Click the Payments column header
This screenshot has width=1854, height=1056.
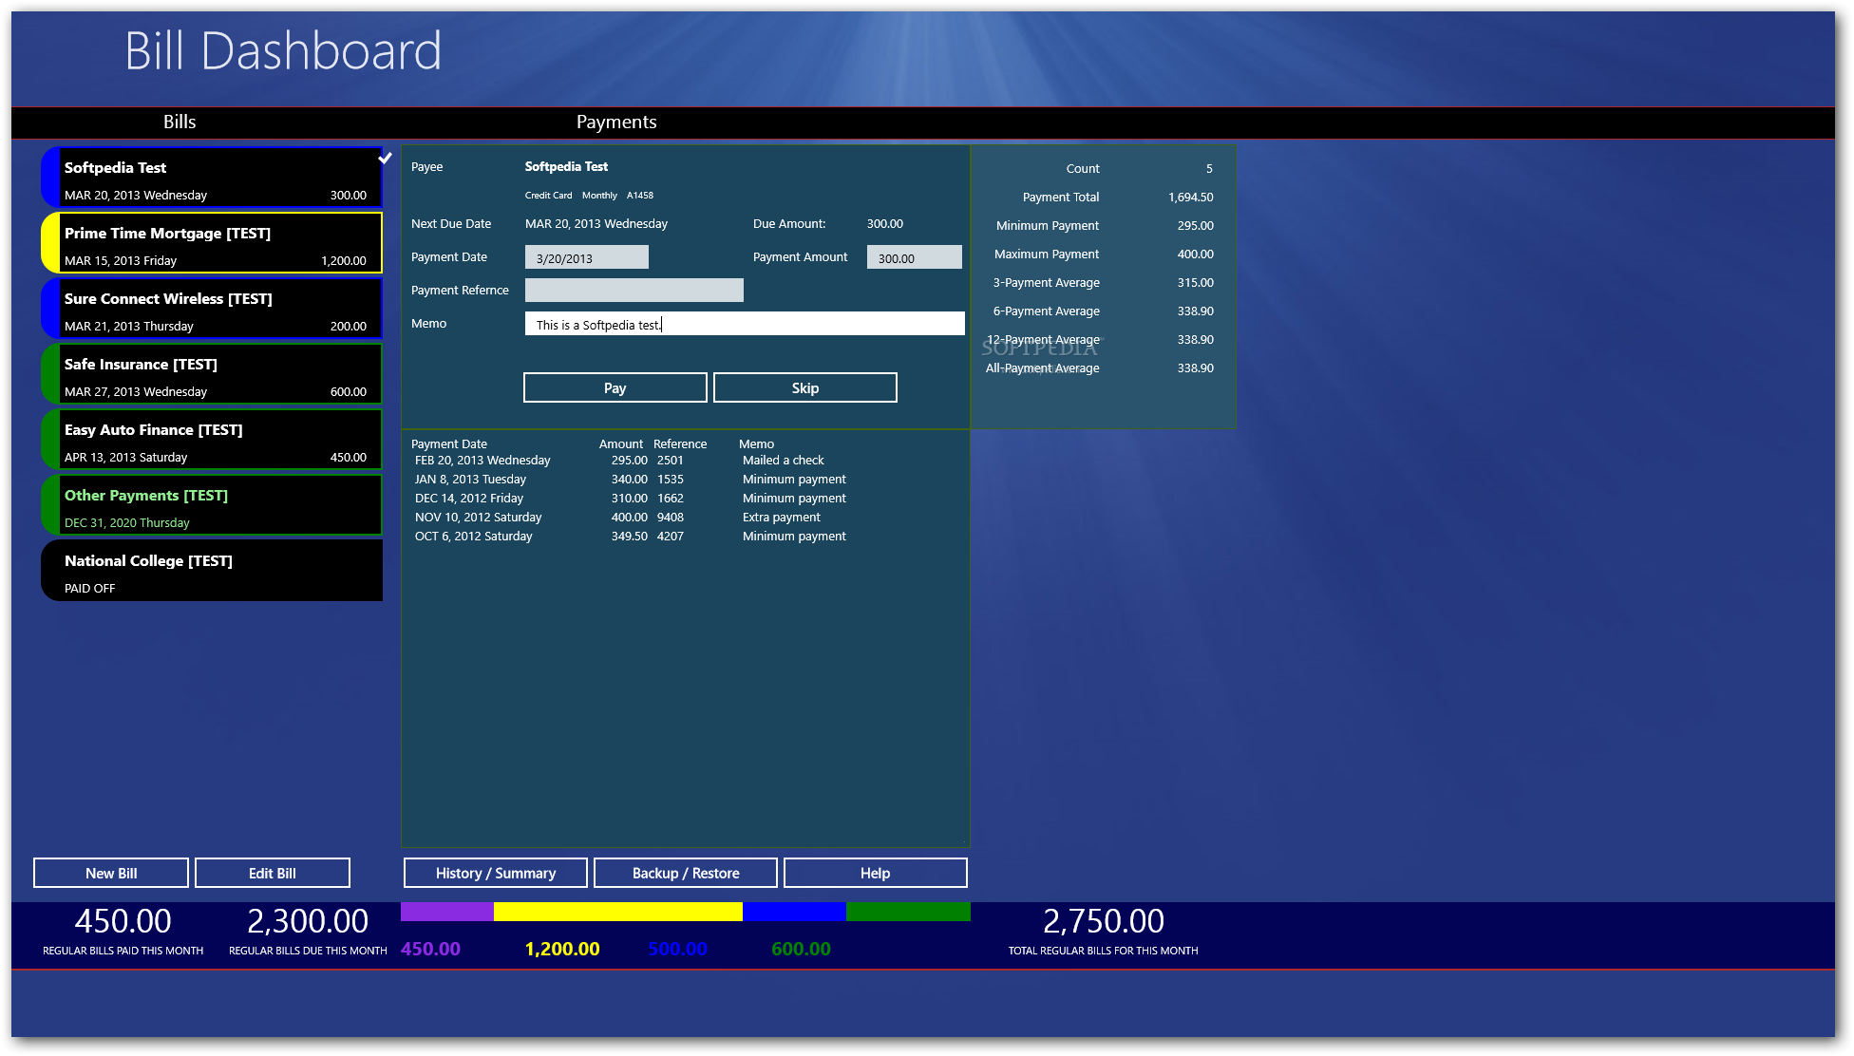coord(616,122)
